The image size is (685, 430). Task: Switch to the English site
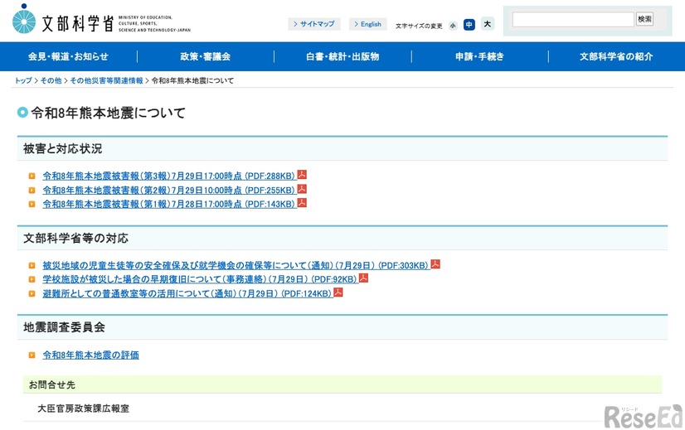click(368, 24)
